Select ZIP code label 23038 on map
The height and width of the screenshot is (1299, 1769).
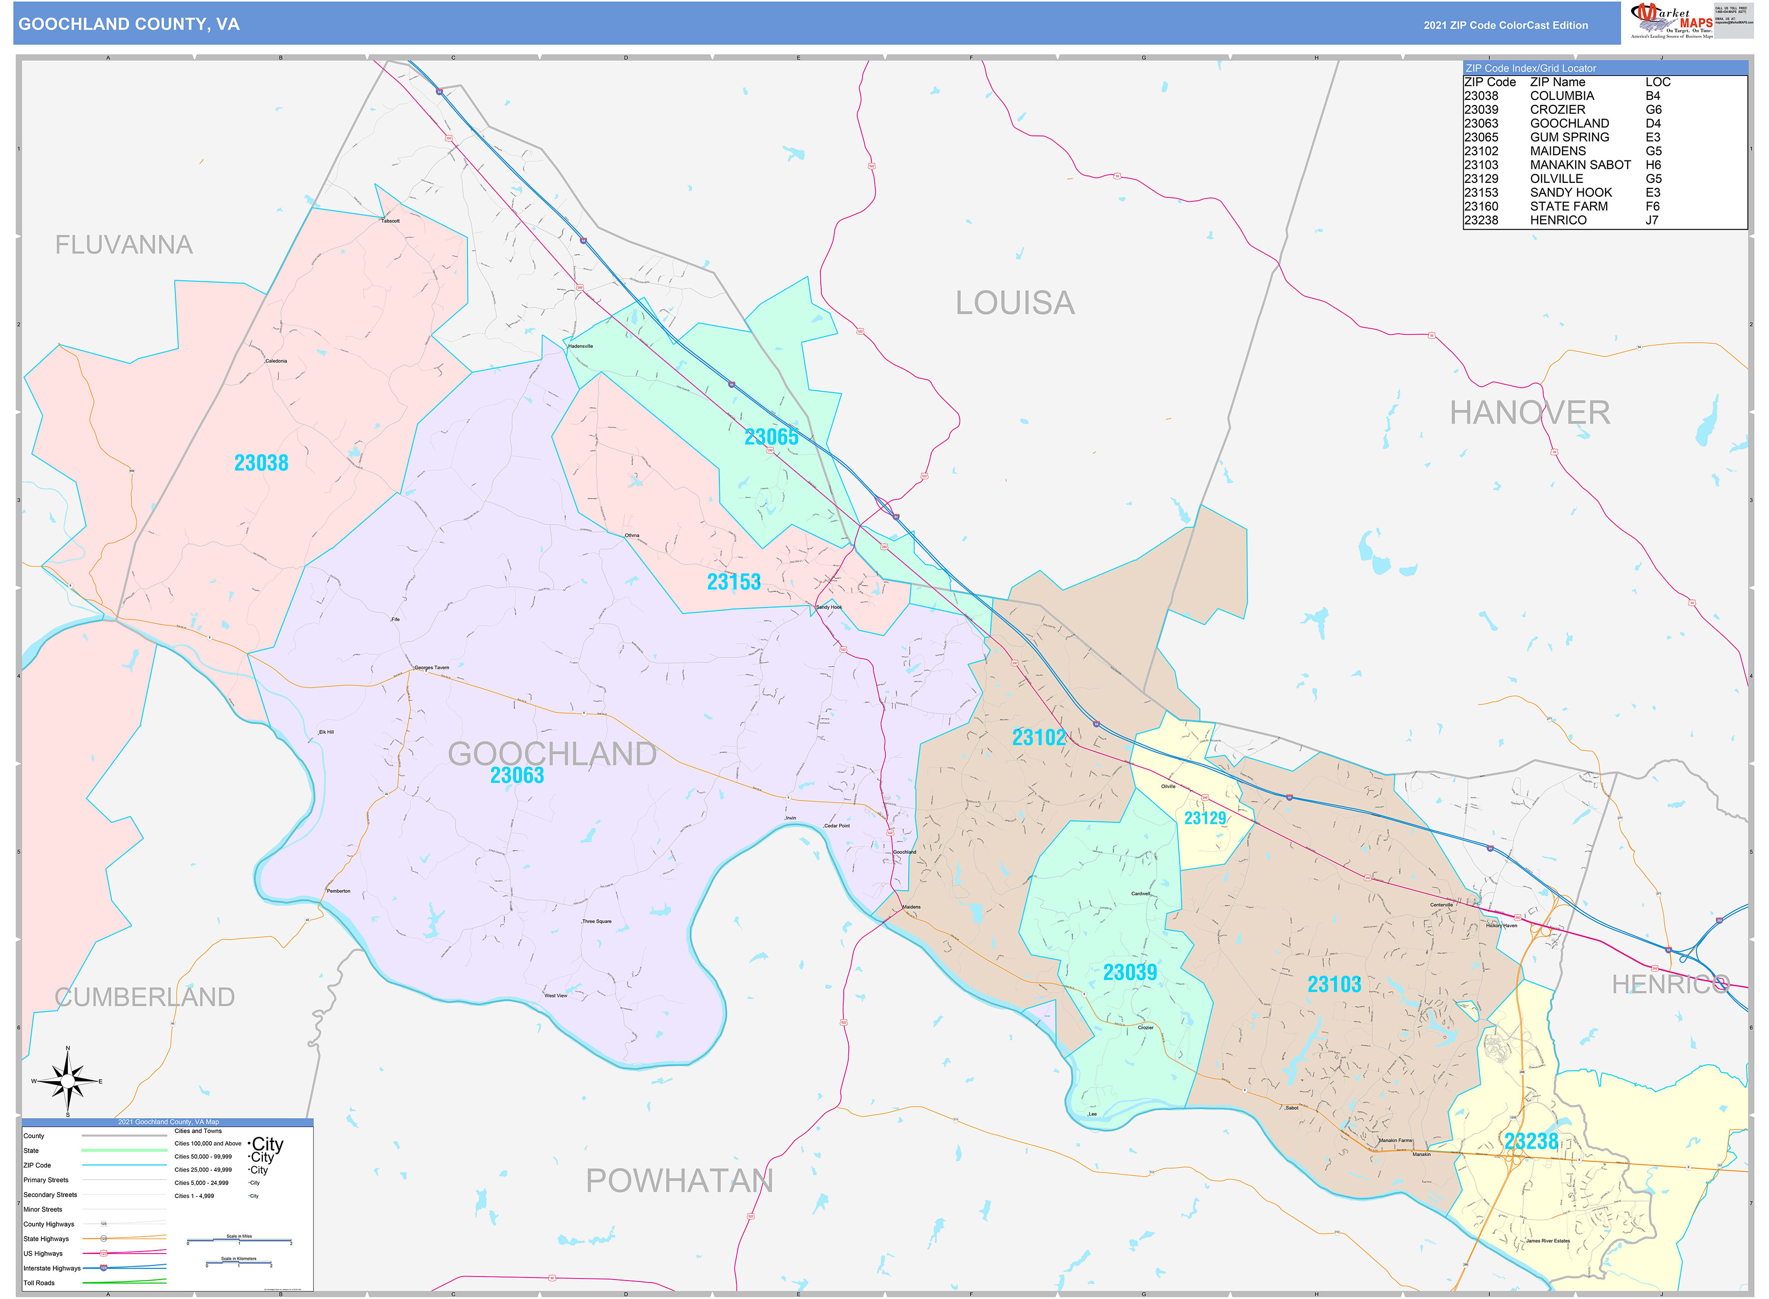click(x=261, y=463)
